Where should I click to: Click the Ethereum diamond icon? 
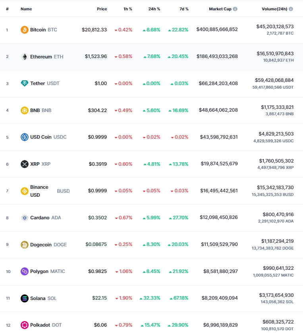click(25, 56)
